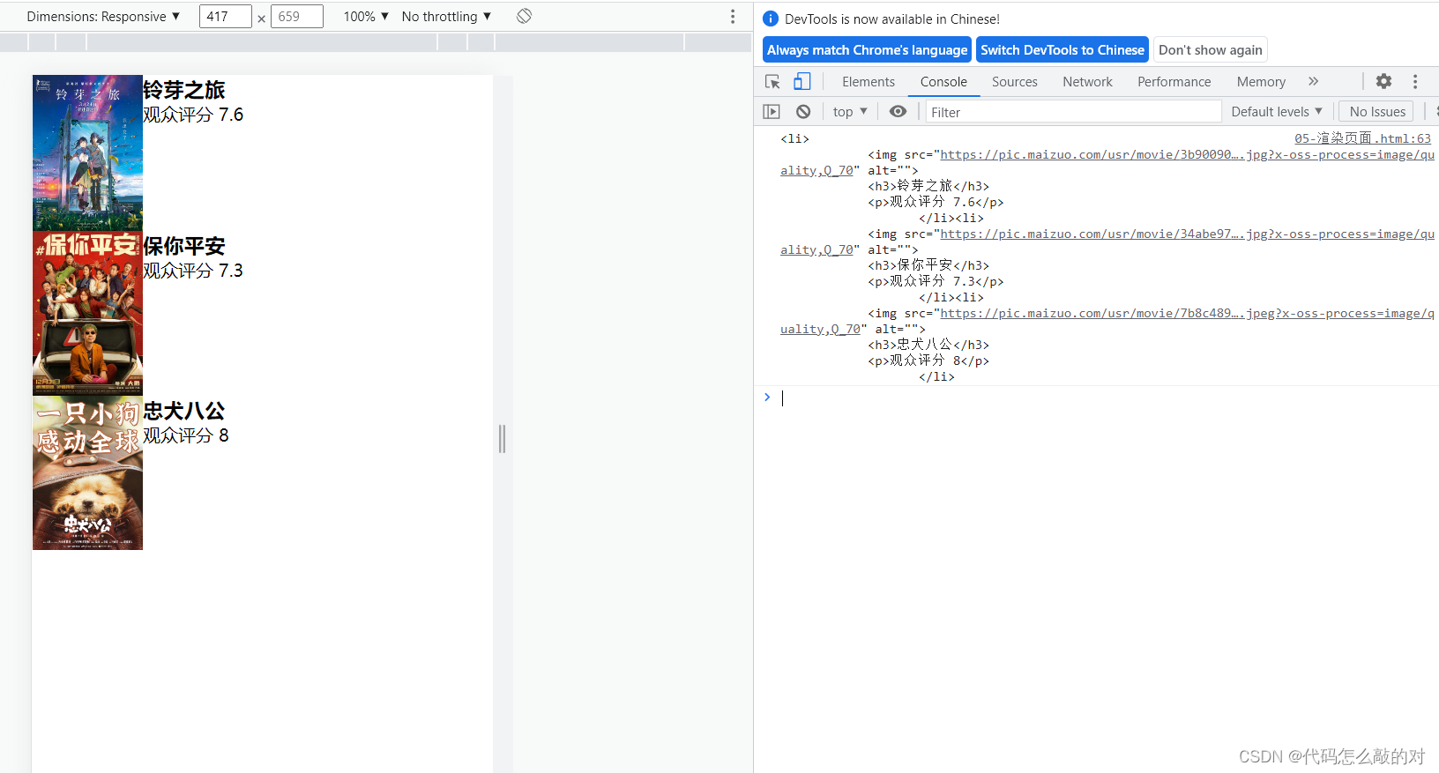Screen dimensions: 1439x773
Task: Open the Dimensions: Responsive dropdown
Action: pyautogui.click(x=103, y=17)
